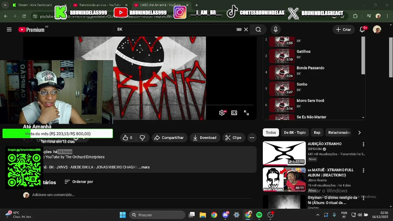The height and width of the screenshot is (221, 393).
Task: Run search with magnifying glass button
Action: coord(258,29)
